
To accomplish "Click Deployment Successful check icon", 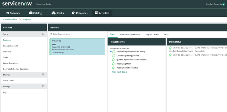I will 114,68.
